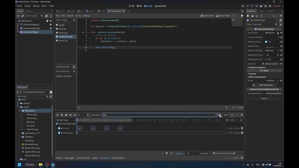
Task: Toggle Snap in animation editor
Action: [179, 154]
